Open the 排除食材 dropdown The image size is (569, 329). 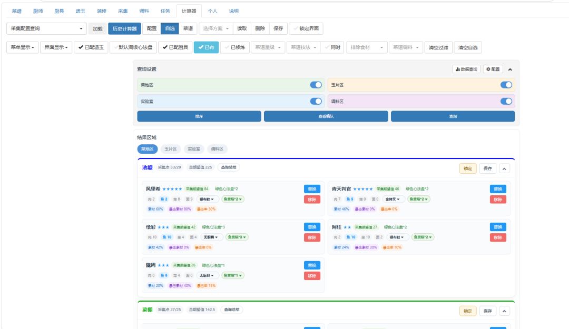367,47
